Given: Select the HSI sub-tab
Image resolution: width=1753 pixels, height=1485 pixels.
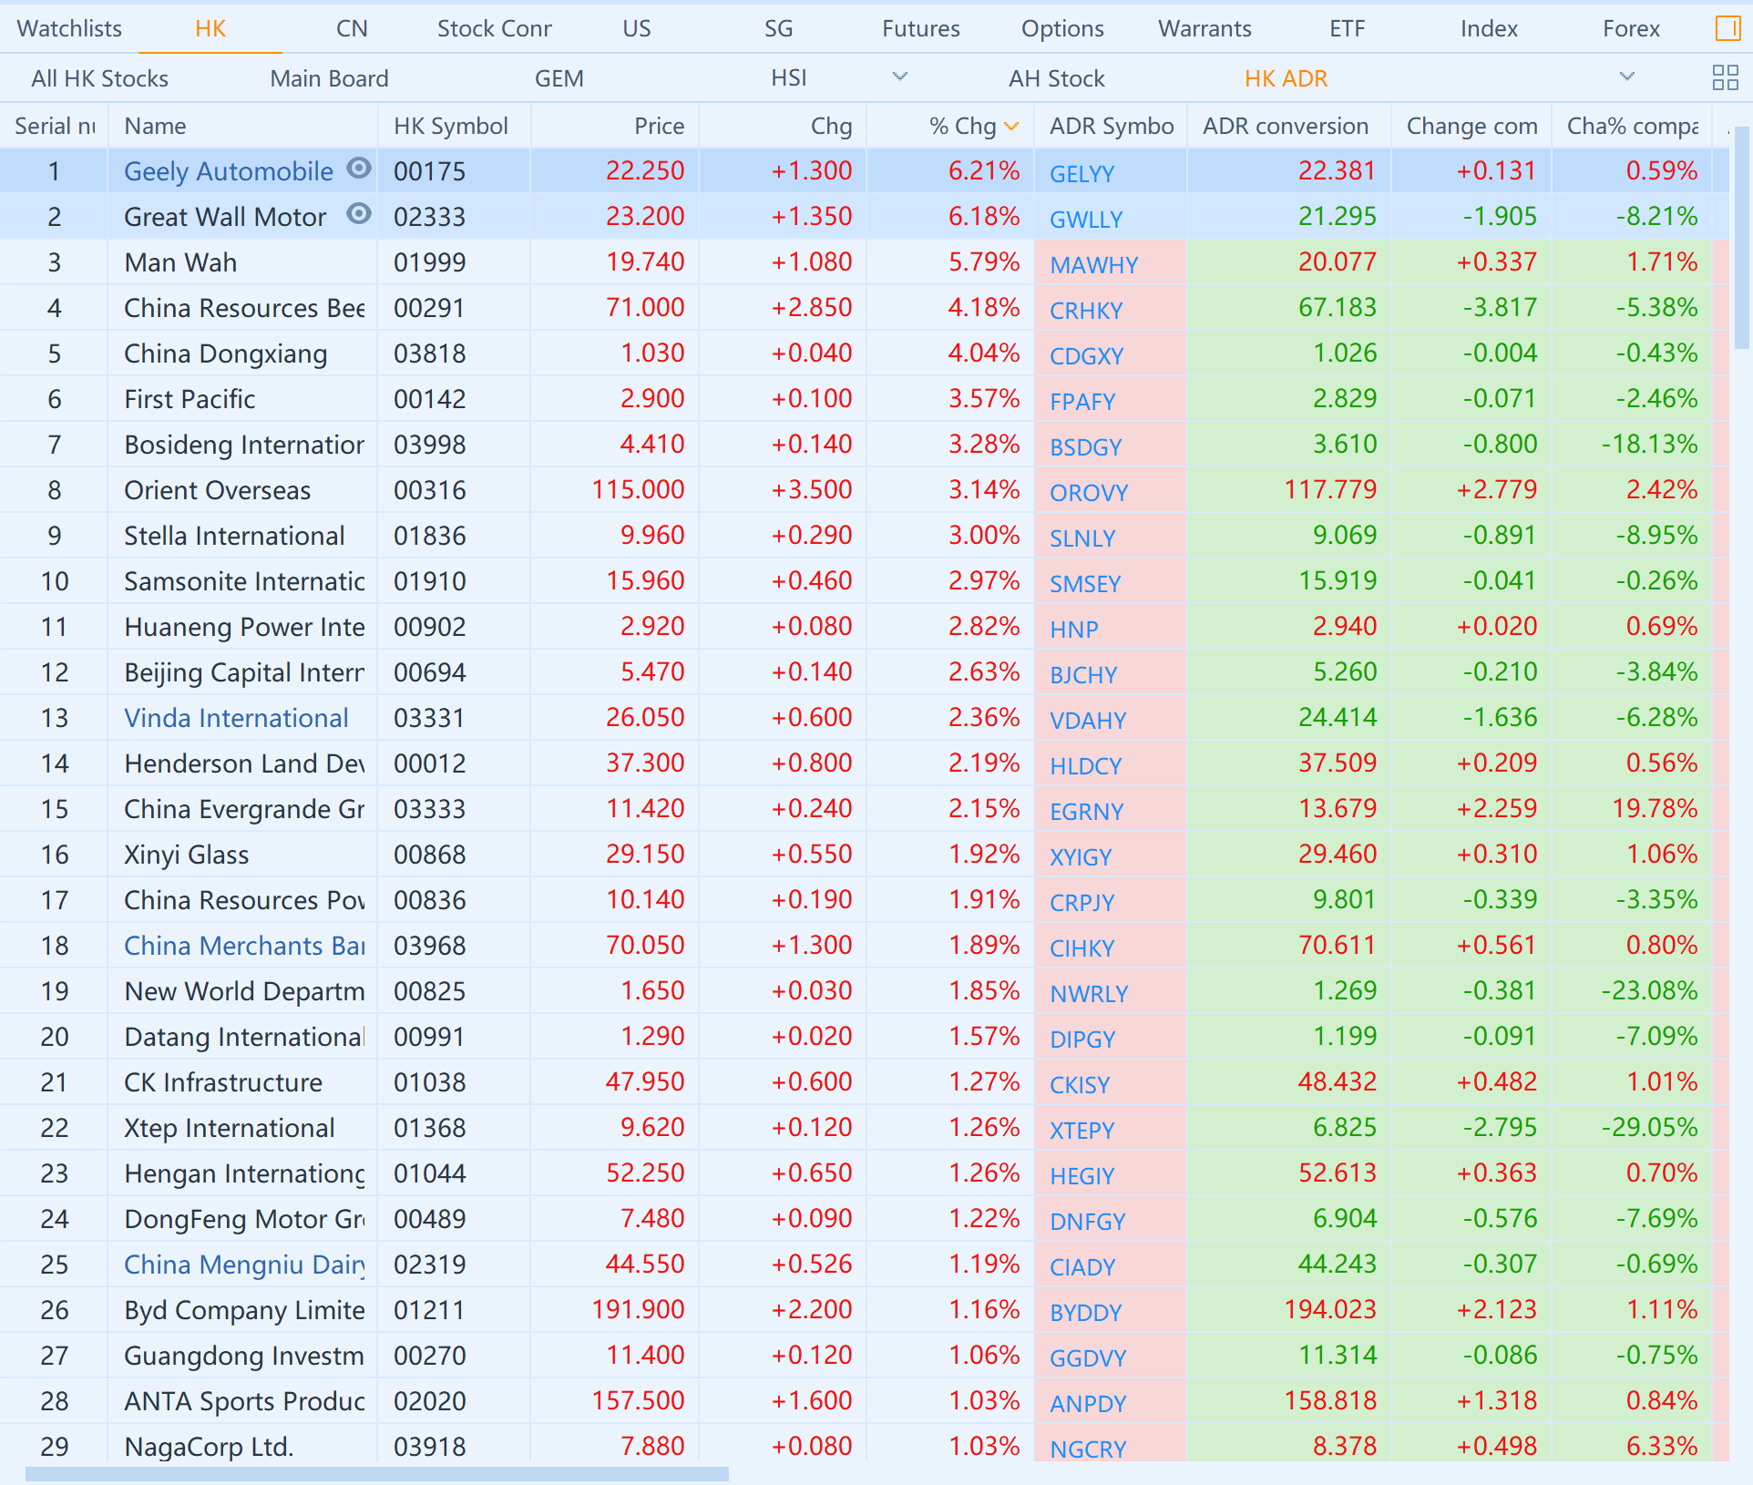Looking at the screenshot, I should 788,78.
